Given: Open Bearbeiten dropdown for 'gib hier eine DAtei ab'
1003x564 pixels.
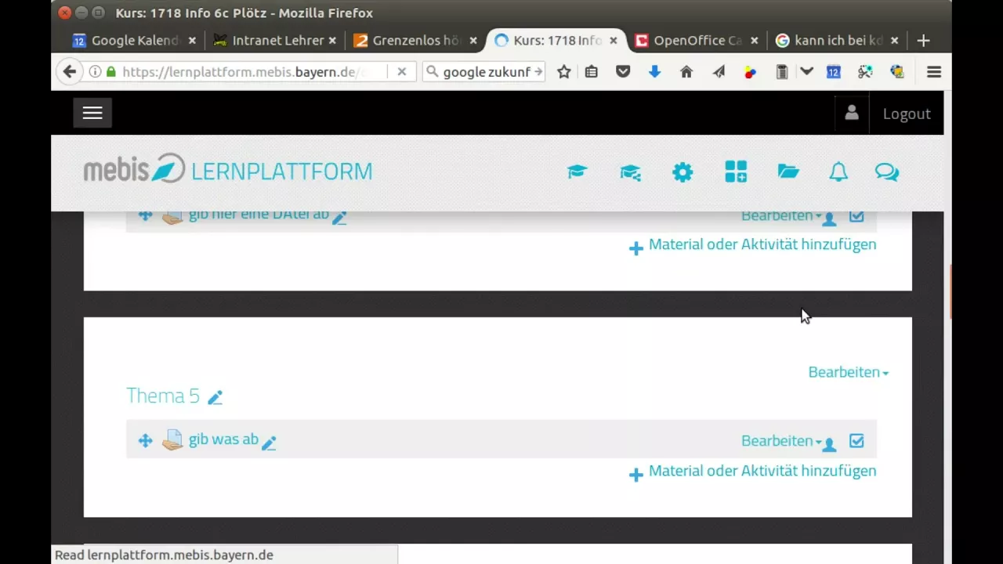Looking at the screenshot, I should point(781,216).
